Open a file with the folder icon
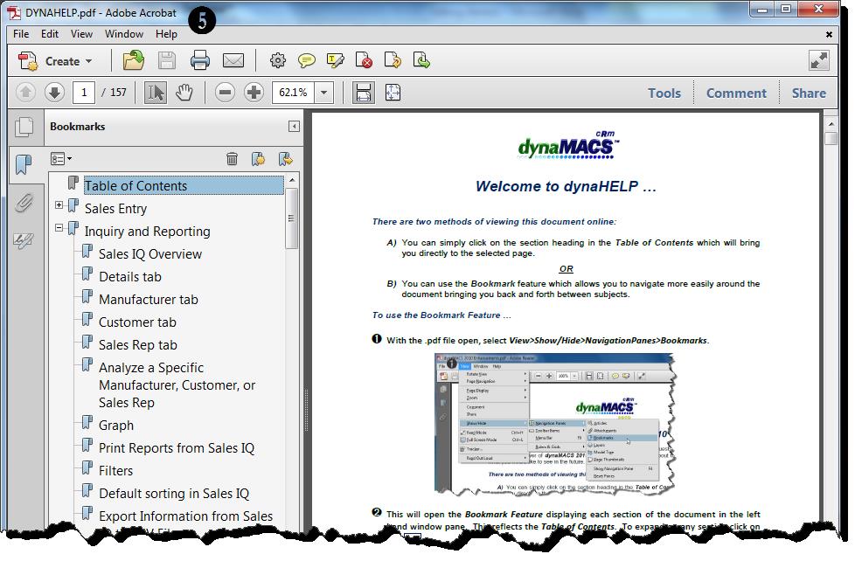Viewport: 855px width, 561px height. coord(133,60)
